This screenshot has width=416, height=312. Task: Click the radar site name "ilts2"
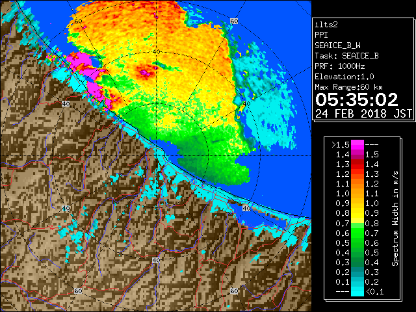pos(326,25)
